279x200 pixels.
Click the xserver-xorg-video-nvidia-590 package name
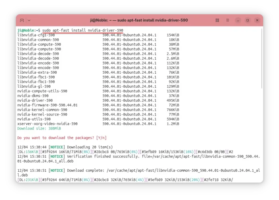[47, 124]
